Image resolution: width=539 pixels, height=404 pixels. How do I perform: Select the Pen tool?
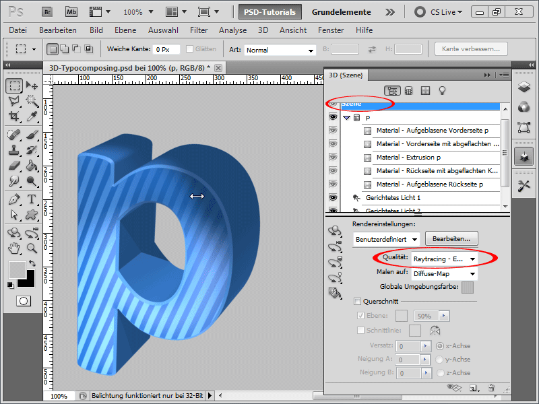[x=14, y=199]
